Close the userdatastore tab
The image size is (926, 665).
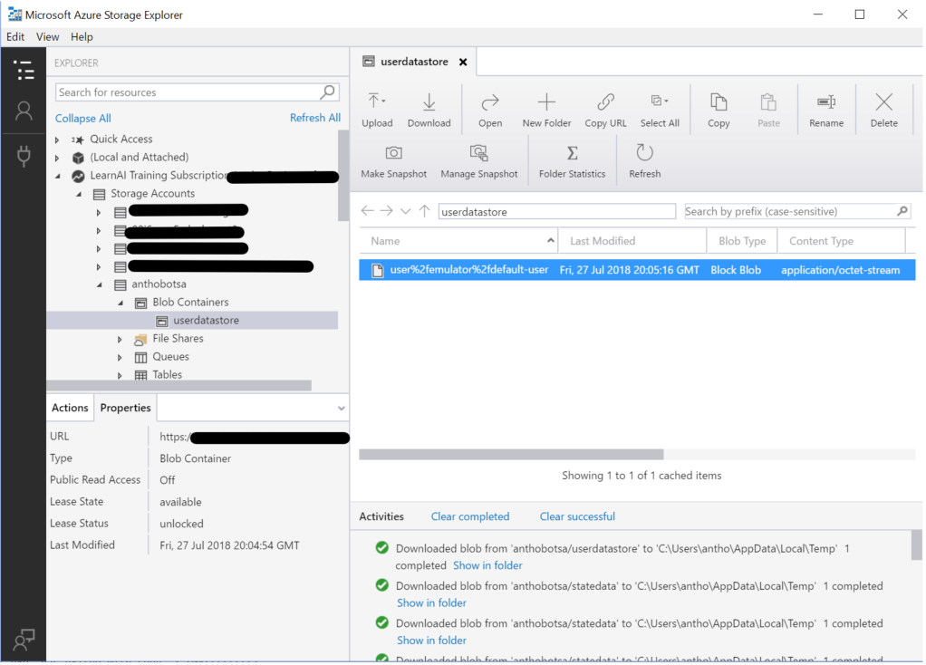(x=463, y=62)
